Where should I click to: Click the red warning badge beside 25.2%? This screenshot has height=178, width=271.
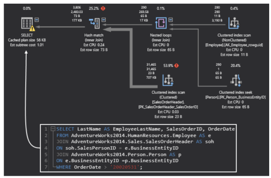tap(103, 8)
